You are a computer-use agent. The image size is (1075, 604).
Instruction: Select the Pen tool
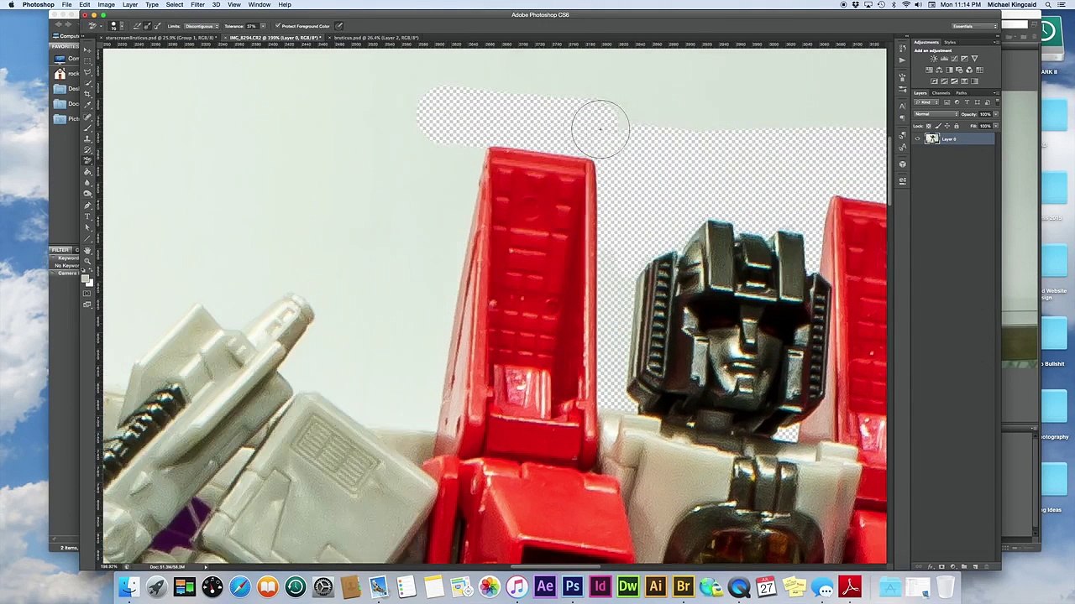pyautogui.click(x=87, y=206)
